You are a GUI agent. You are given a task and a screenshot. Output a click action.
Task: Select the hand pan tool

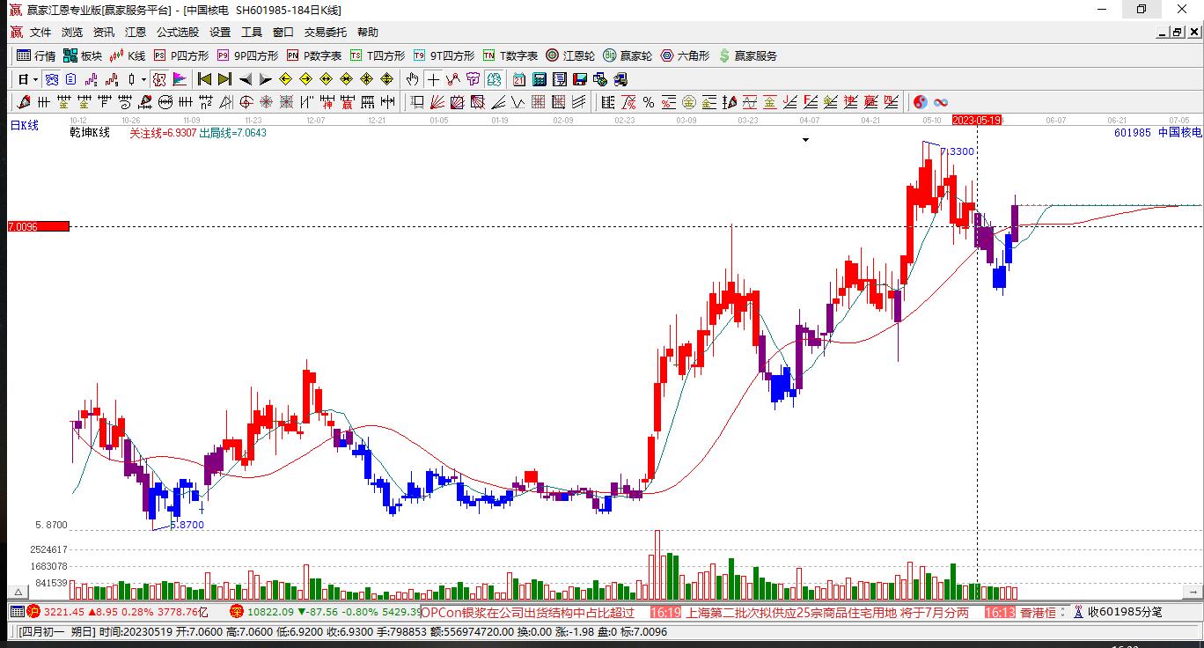(412, 79)
